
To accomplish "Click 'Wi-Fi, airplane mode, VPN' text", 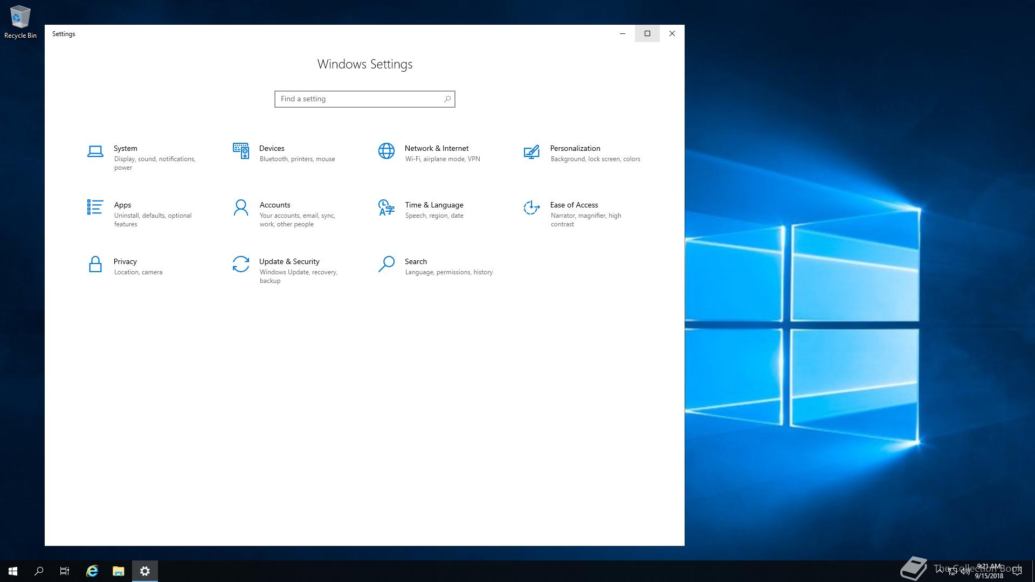I will tap(443, 159).
